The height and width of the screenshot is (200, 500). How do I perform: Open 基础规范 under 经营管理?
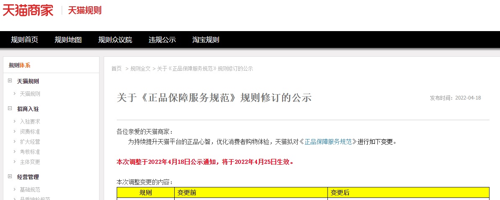pos(30,189)
